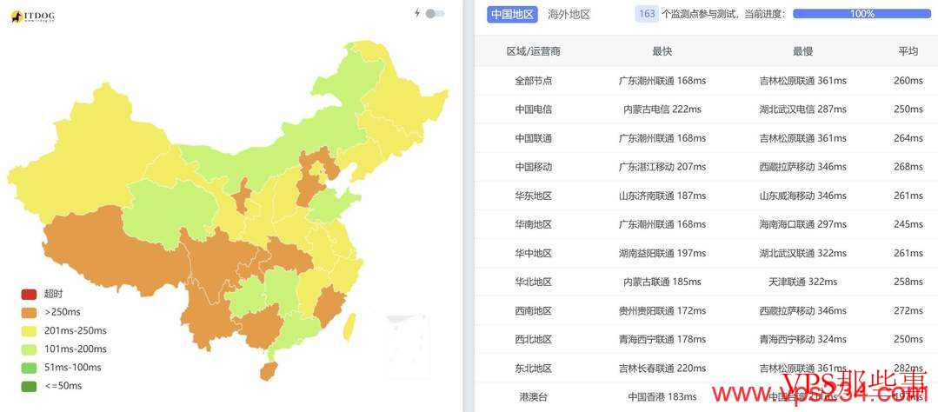Click the 华南地区 average 245ms value
The image size is (938, 412).
click(908, 224)
